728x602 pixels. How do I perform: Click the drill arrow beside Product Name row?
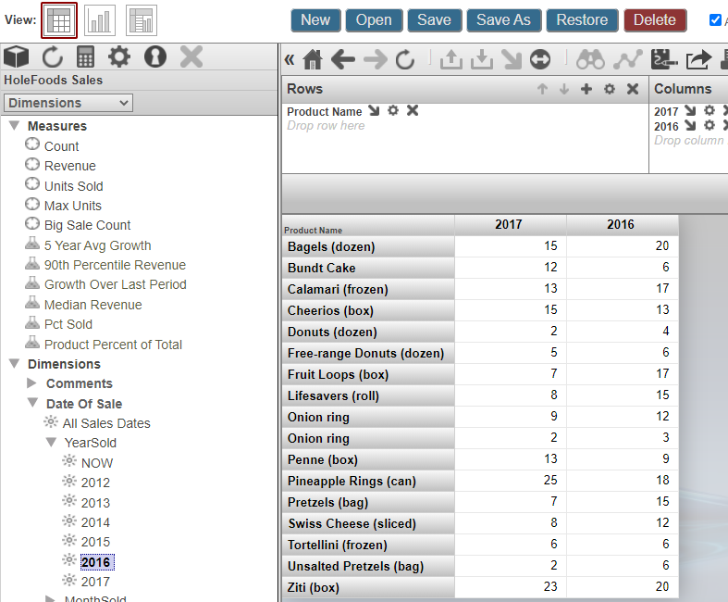374,110
